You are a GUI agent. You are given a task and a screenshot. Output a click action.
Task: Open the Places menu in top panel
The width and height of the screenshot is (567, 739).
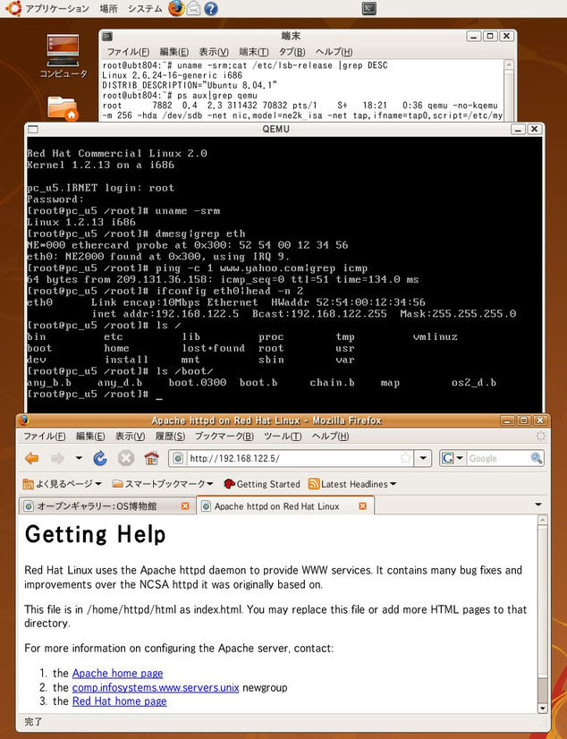coord(108,8)
